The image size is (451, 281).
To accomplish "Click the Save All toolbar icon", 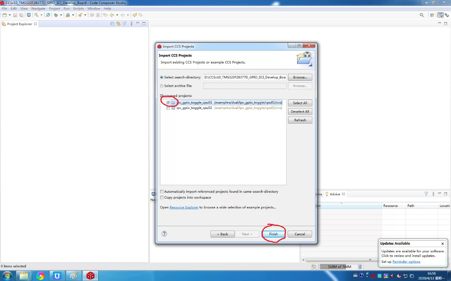I will click(x=21, y=15).
